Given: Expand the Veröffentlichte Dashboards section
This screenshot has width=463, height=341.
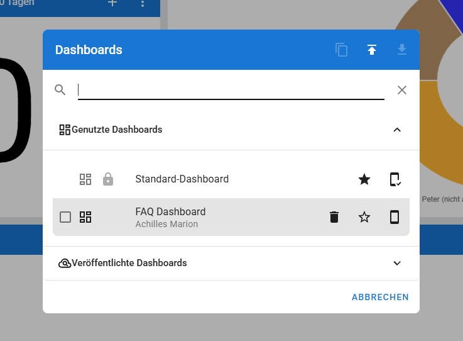Looking at the screenshot, I should [397, 263].
